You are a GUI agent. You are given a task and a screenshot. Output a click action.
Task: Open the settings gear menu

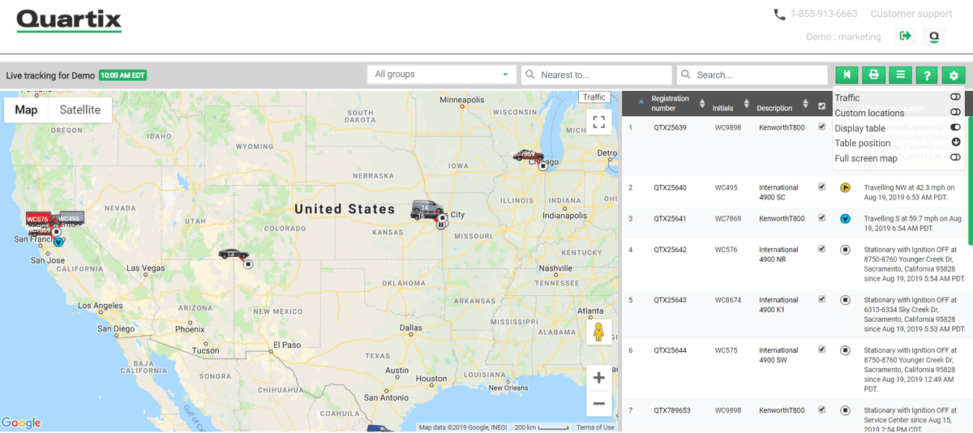click(954, 75)
